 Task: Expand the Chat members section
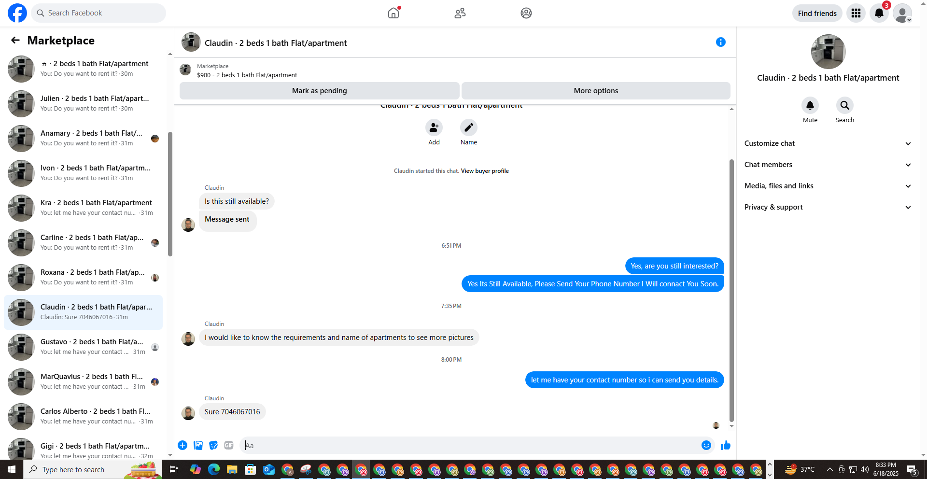(828, 165)
